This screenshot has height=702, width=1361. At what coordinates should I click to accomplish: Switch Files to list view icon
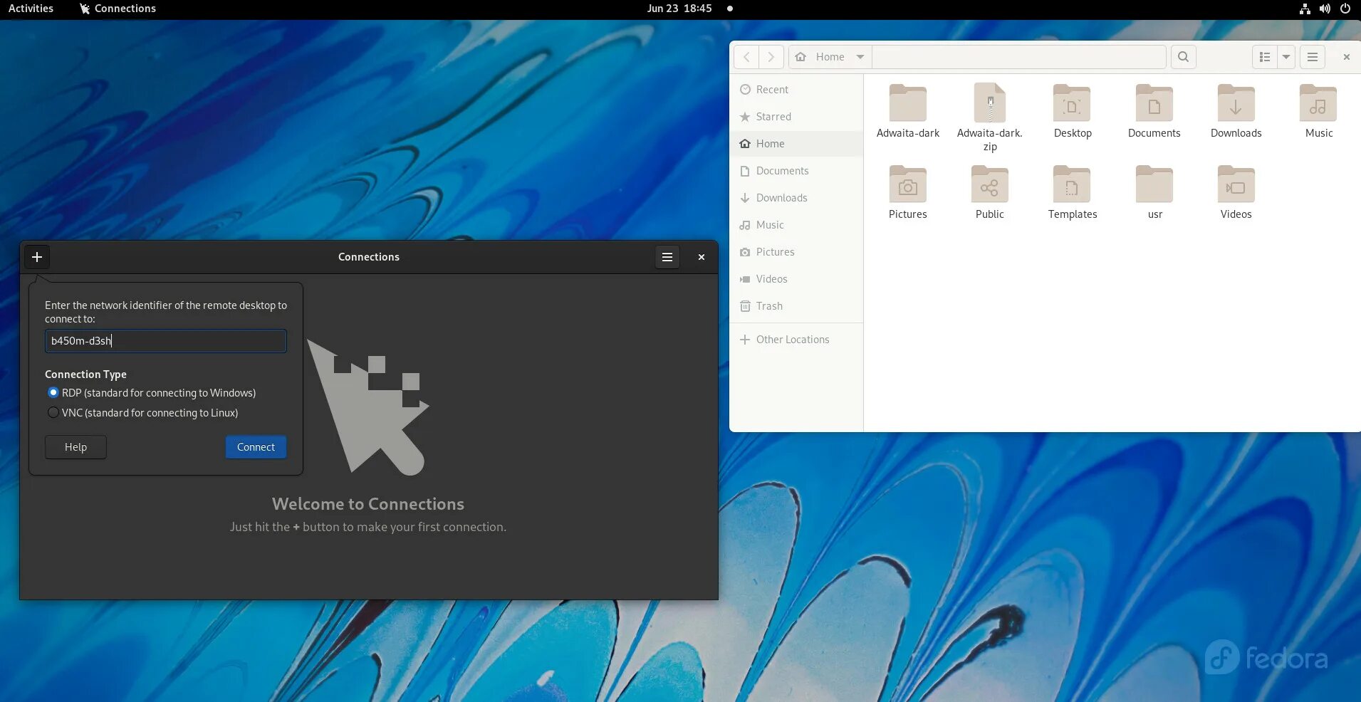click(1265, 57)
